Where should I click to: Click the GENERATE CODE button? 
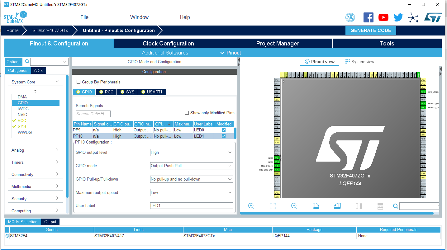371,31
